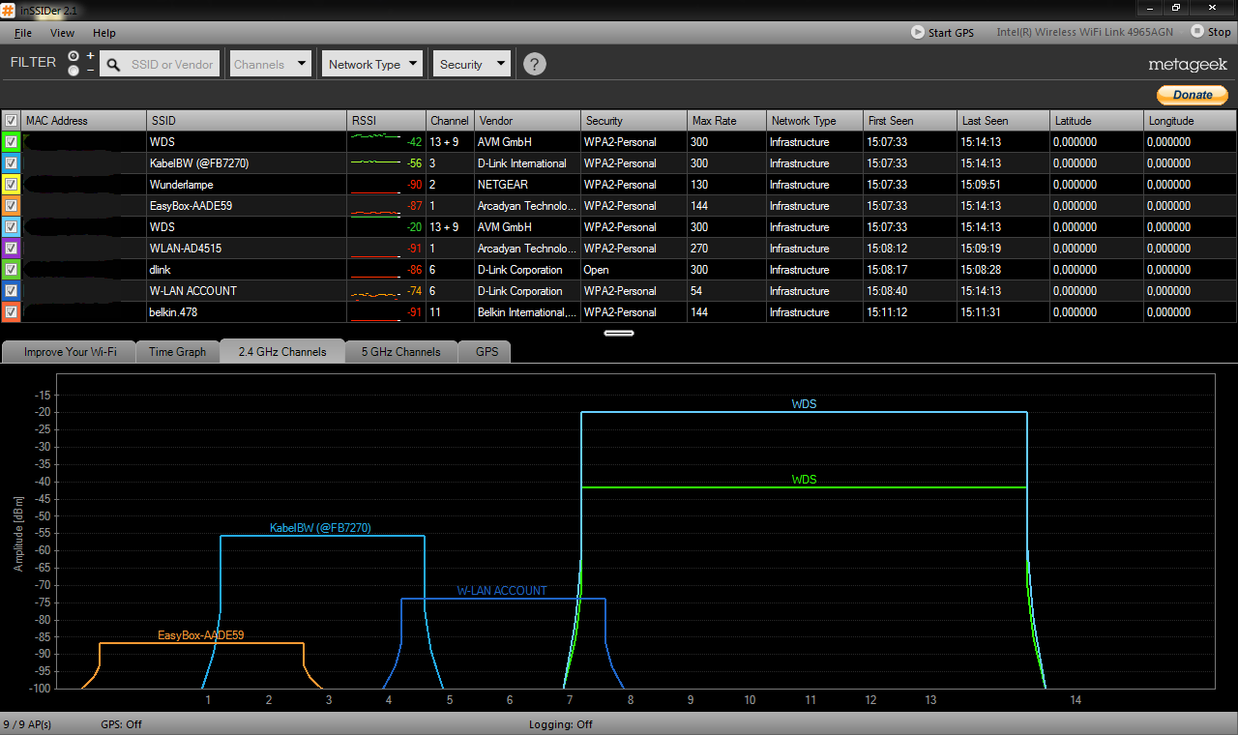Image resolution: width=1238 pixels, height=735 pixels.
Task: Uncheck the Wunderlampe row checkbox
Action: [x=11, y=185]
